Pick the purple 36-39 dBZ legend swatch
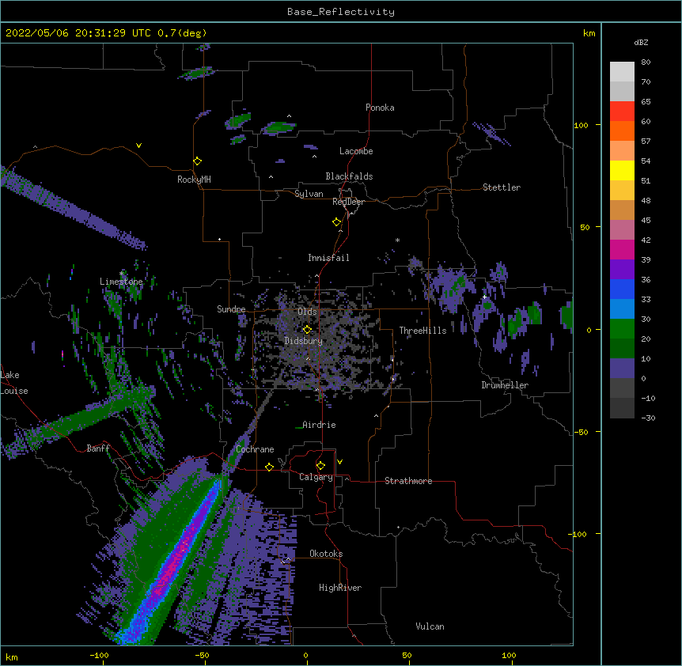The width and height of the screenshot is (682, 666). pos(622,269)
